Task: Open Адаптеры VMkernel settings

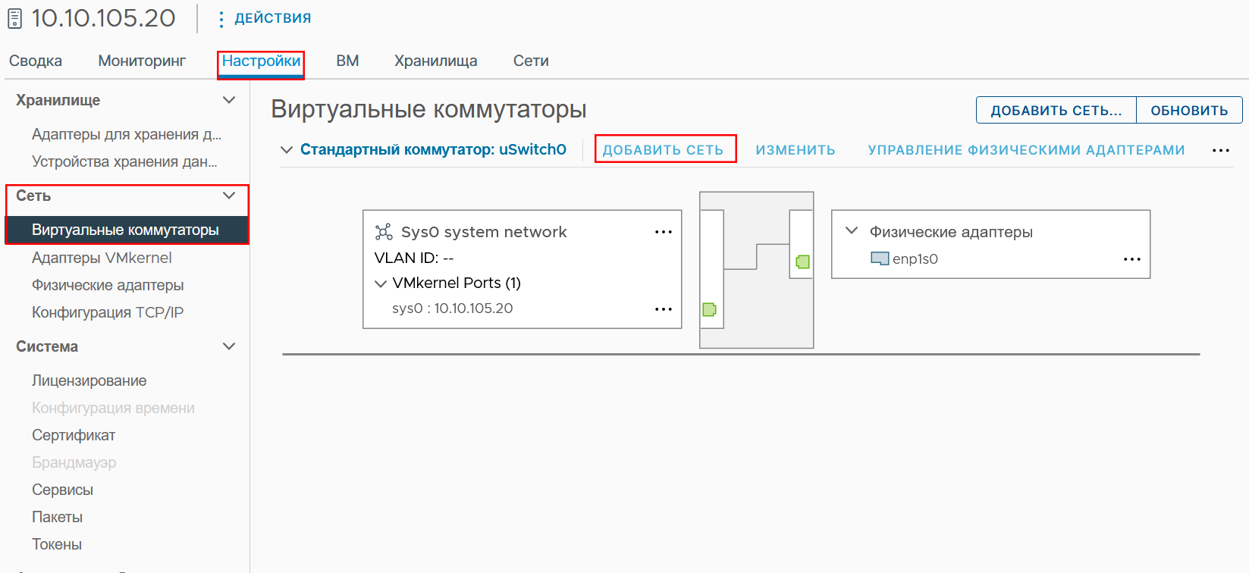Action: (102, 258)
